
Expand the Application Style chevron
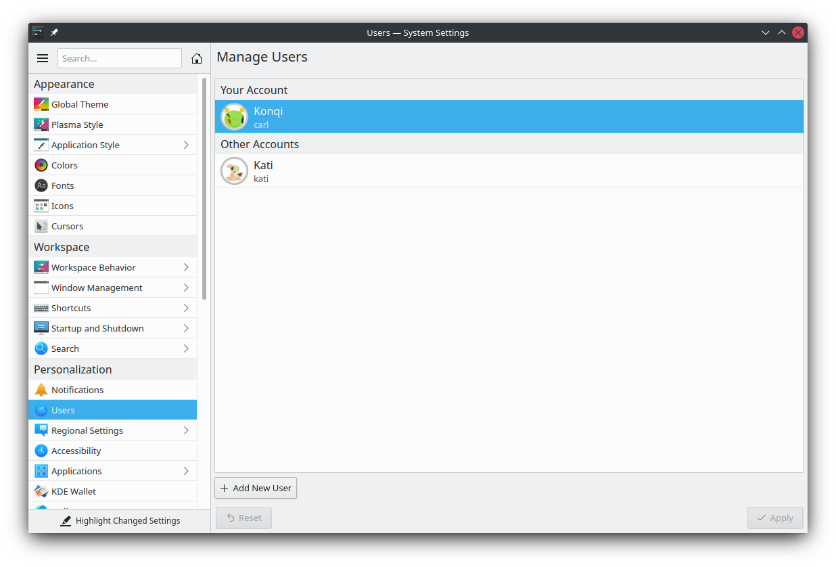186,145
